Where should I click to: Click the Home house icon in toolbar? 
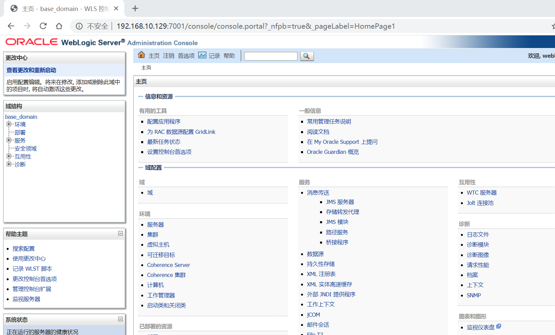tap(142, 55)
